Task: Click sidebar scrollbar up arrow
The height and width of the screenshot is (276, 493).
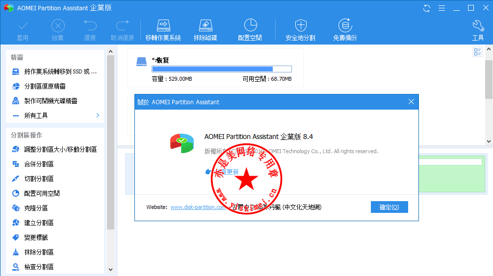Action: (x=110, y=51)
